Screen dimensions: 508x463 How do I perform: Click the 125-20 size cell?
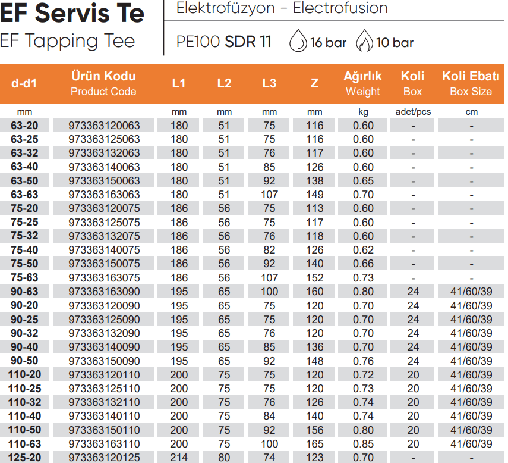pos(24,458)
